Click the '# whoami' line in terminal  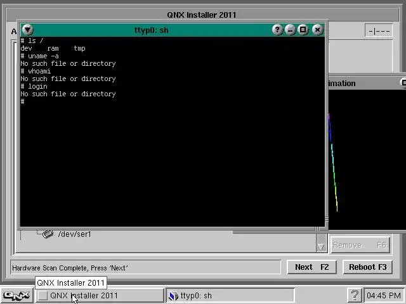pos(36,71)
